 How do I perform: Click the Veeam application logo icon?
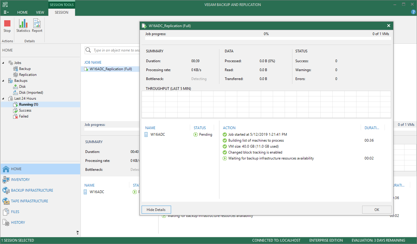[x=5, y=4]
